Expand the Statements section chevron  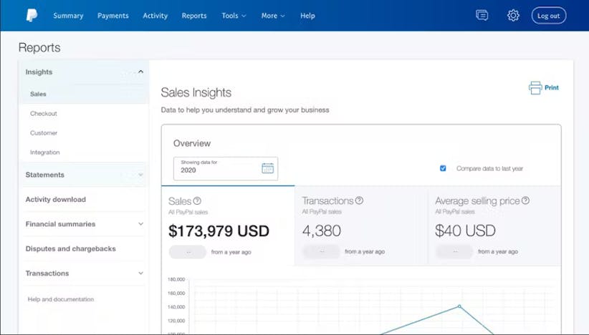(140, 175)
